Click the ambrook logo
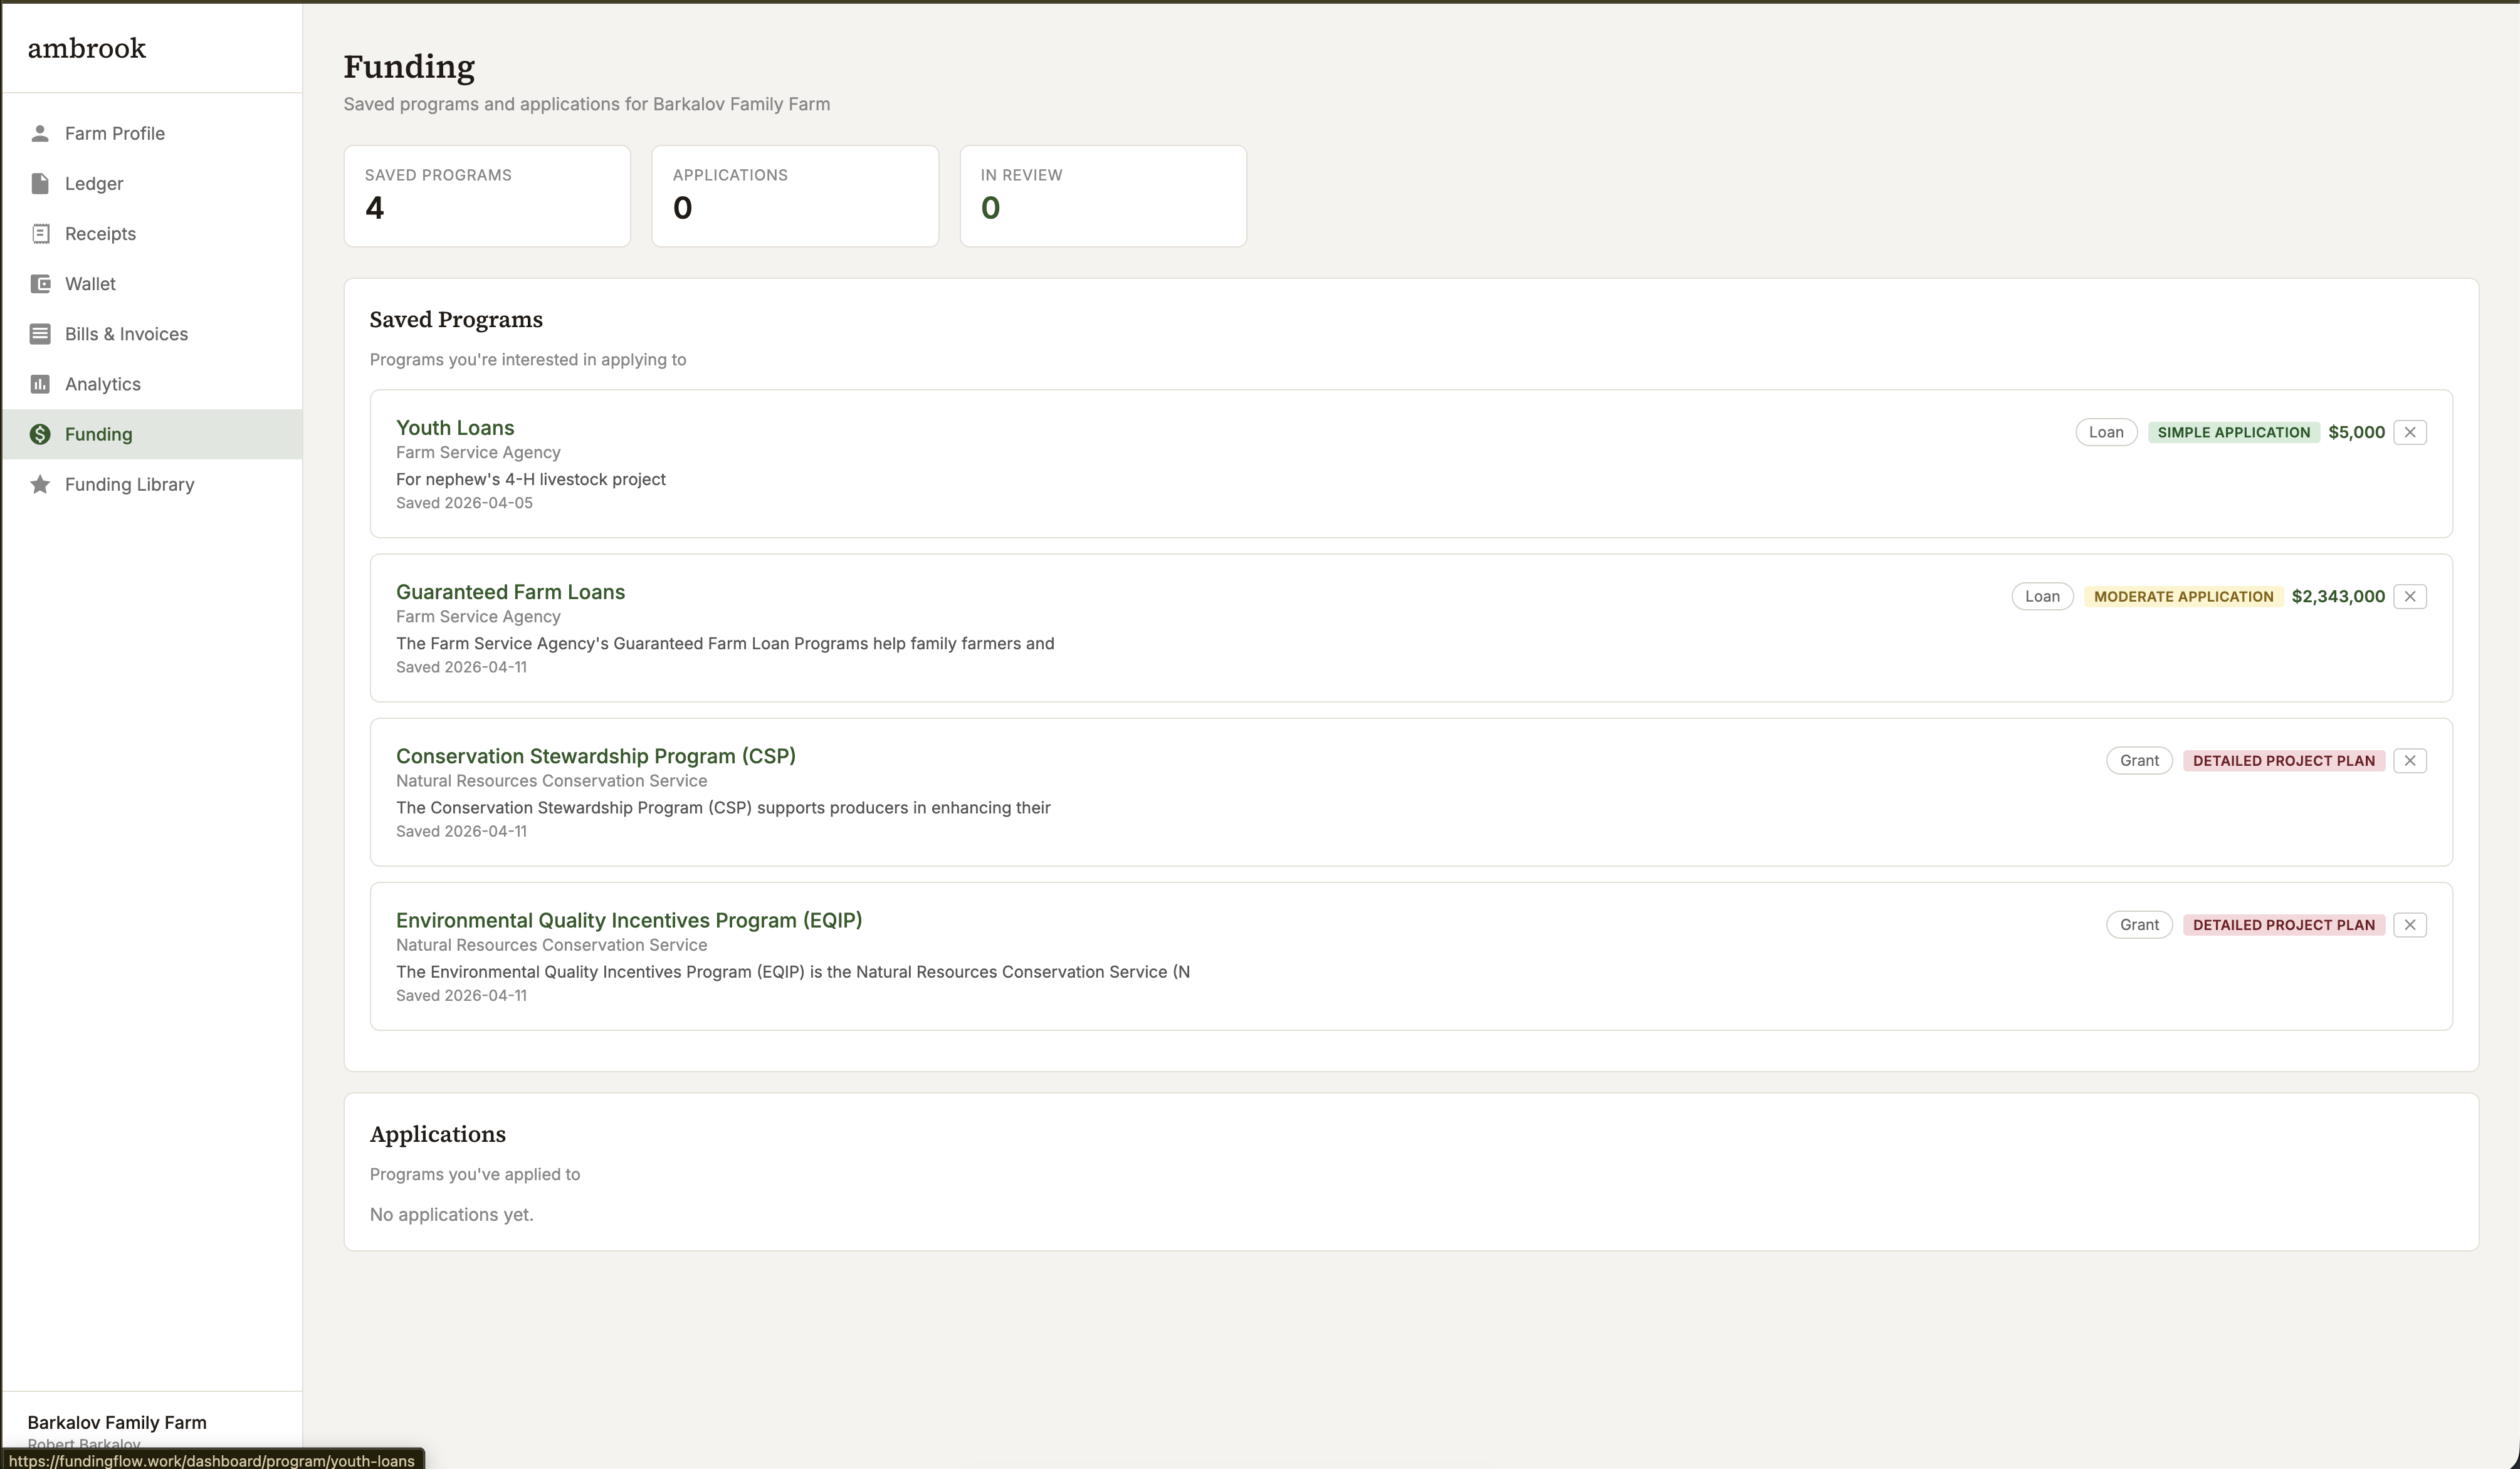The image size is (2520, 1469). pos(87,48)
